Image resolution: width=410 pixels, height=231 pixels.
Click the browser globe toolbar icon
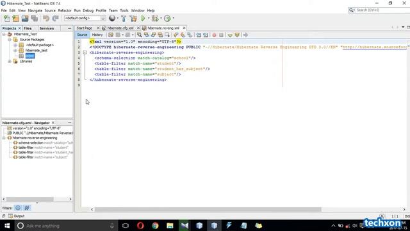coord(112,18)
